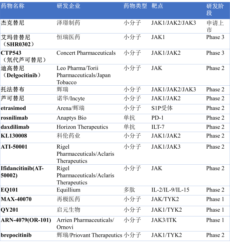Click the 研发企业 column header

click(x=68, y=6)
